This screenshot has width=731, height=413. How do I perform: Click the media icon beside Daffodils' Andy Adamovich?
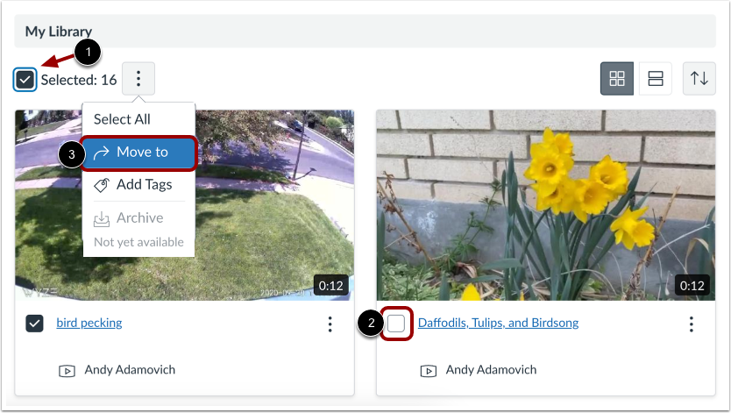click(x=429, y=371)
